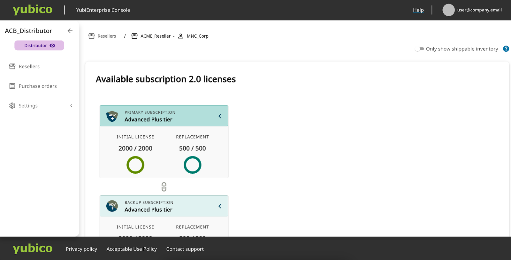Select ACME_Reseller in the breadcrumb
Viewport: 511px width, 260px height.
(x=156, y=36)
